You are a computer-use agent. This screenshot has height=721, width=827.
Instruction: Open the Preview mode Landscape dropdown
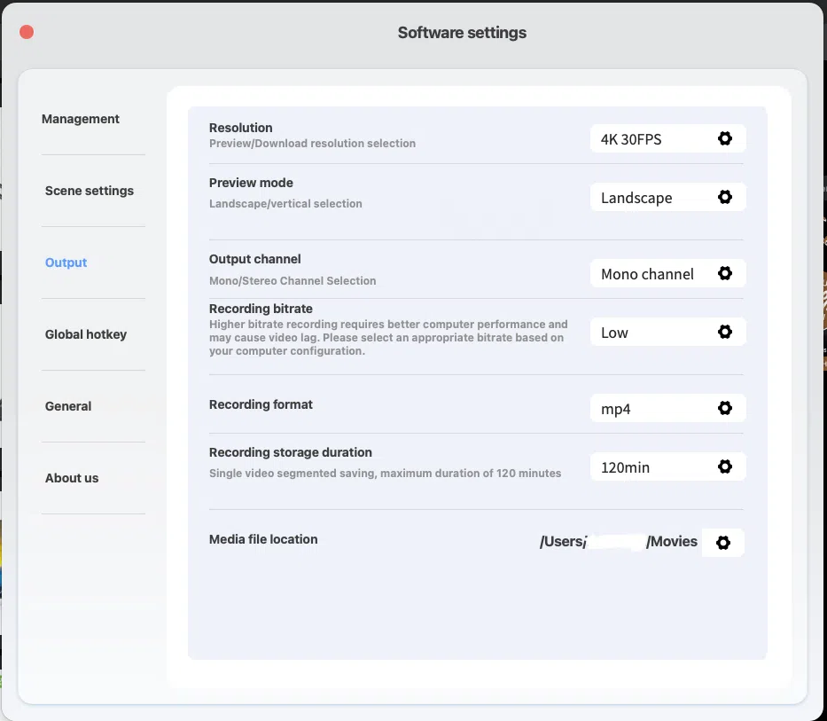pyautogui.click(x=651, y=197)
